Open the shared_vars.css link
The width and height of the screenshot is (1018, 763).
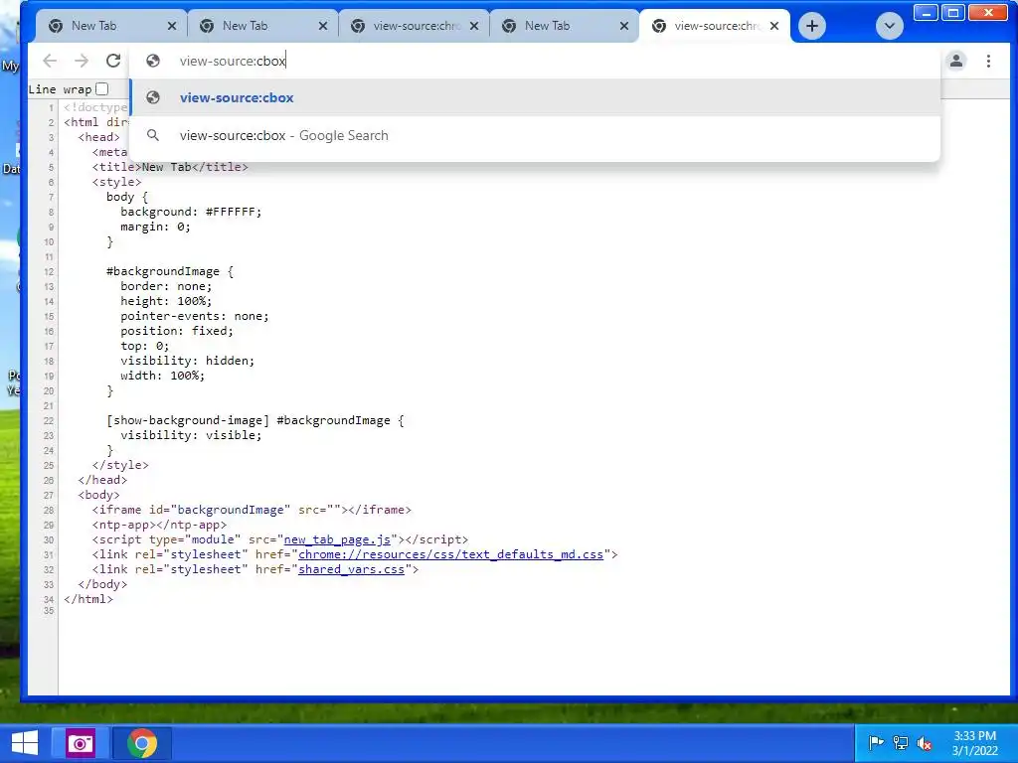(x=351, y=569)
